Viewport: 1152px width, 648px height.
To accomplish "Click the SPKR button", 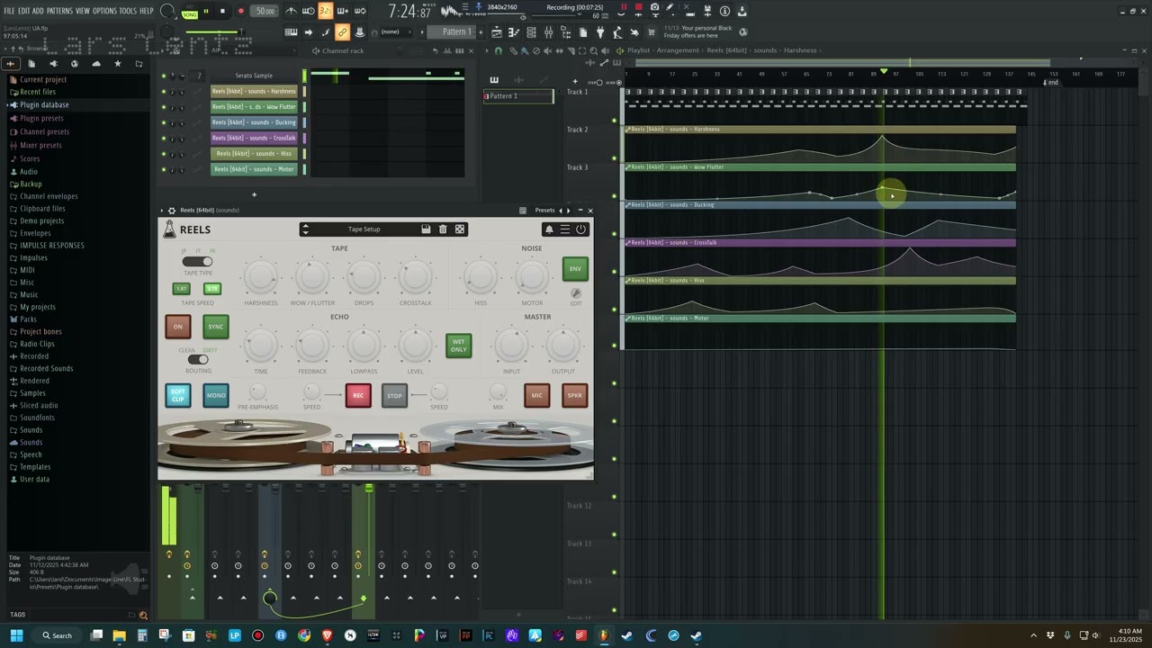I will [575, 395].
